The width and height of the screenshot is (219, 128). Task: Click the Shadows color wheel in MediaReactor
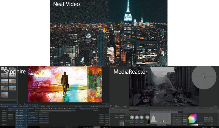132,117
